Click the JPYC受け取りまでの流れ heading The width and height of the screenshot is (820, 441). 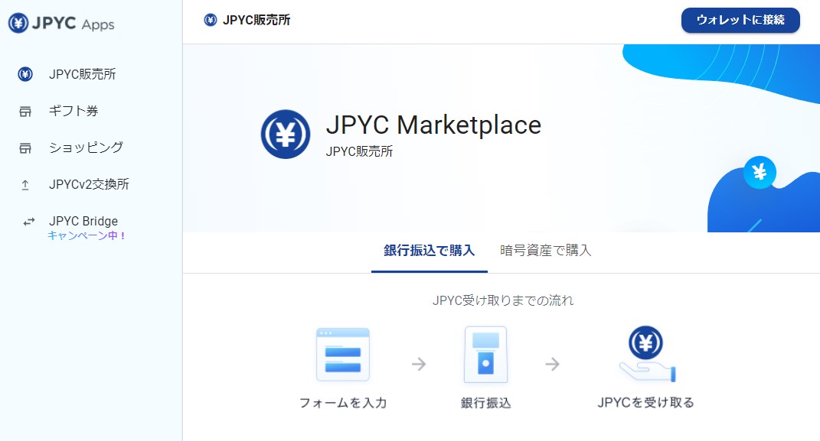(501, 301)
